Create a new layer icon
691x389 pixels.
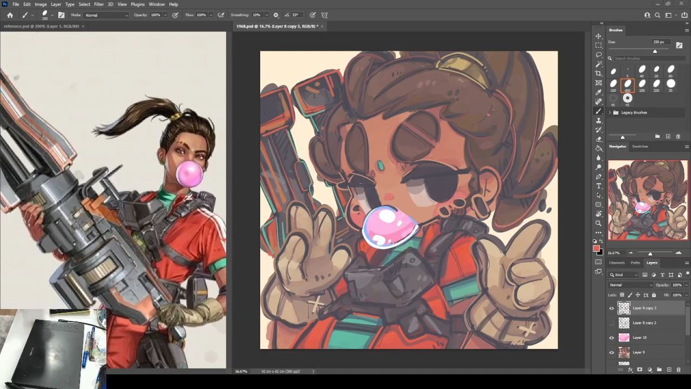coord(669,370)
